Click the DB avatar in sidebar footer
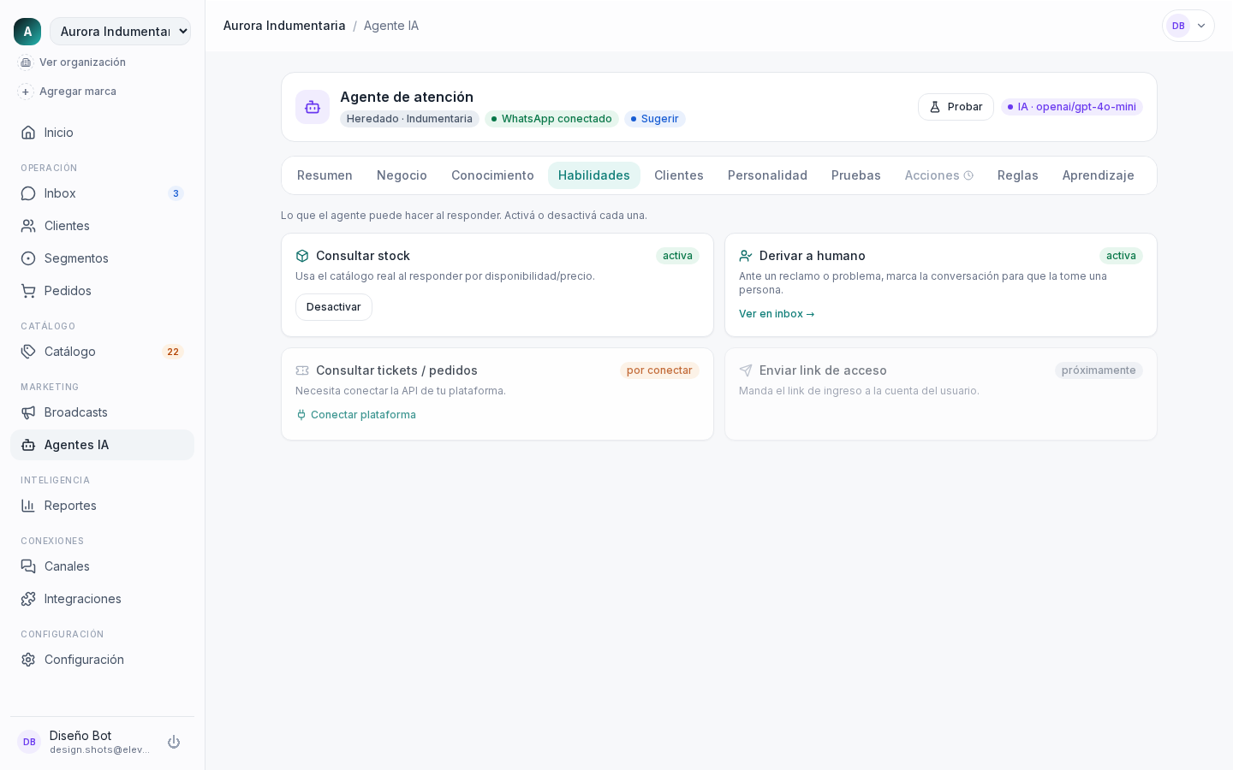 (x=29, y=742)
